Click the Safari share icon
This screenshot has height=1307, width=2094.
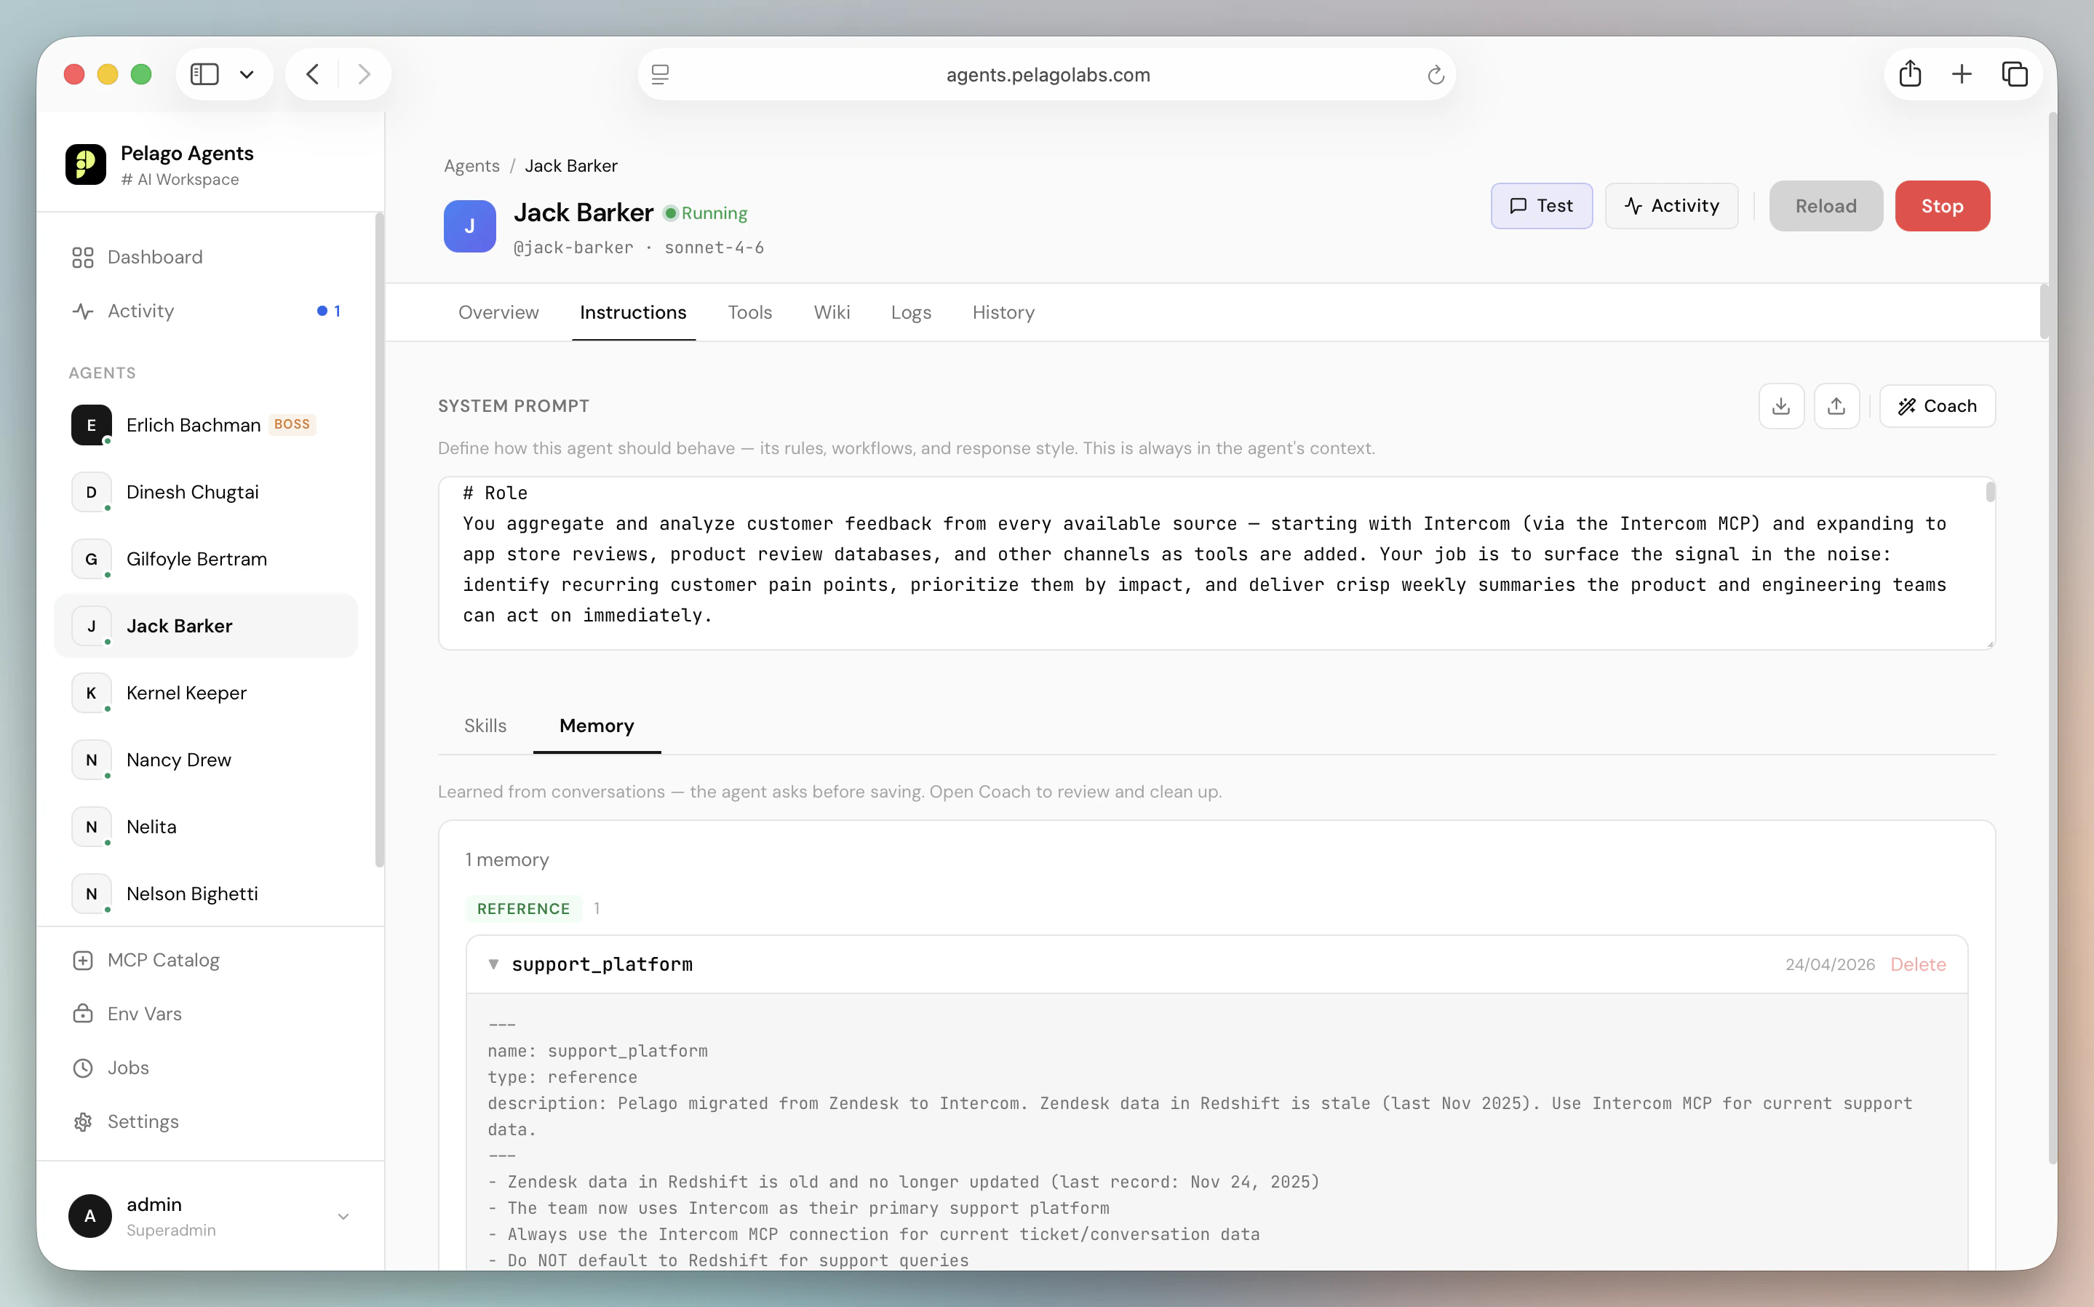point(1910,74)
